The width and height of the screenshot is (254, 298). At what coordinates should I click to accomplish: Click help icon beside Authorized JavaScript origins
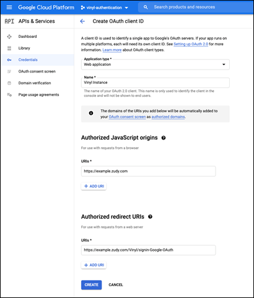click(x=164, y=138)
